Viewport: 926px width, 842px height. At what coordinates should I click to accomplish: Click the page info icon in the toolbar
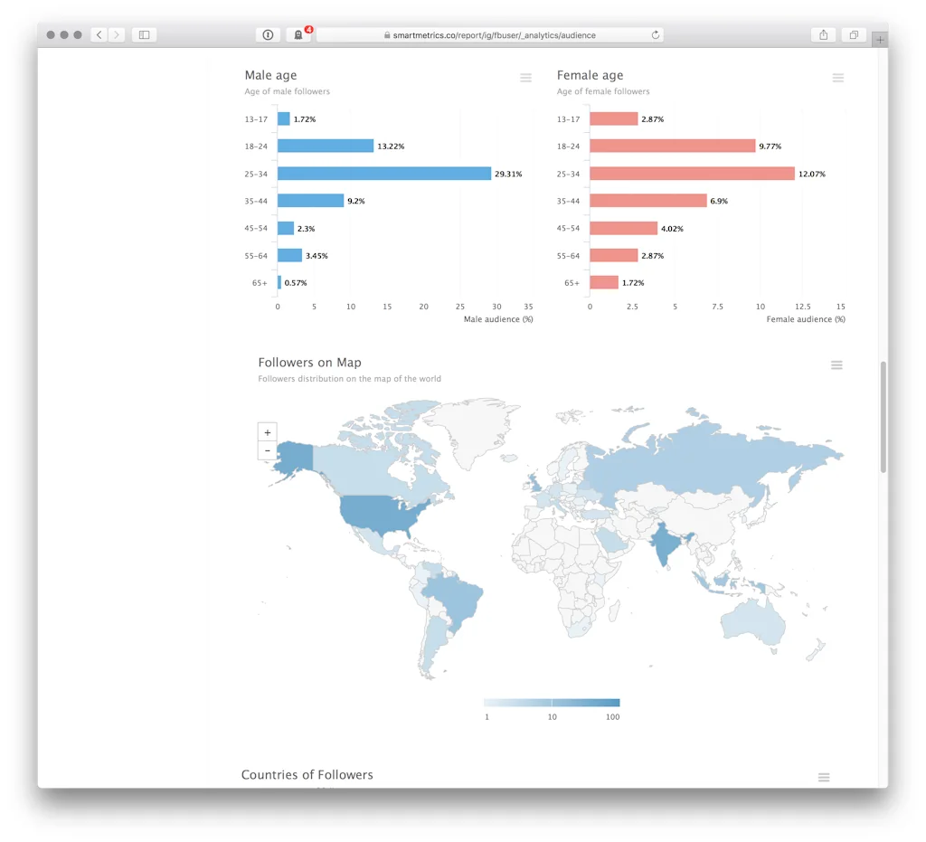(267, 34)
